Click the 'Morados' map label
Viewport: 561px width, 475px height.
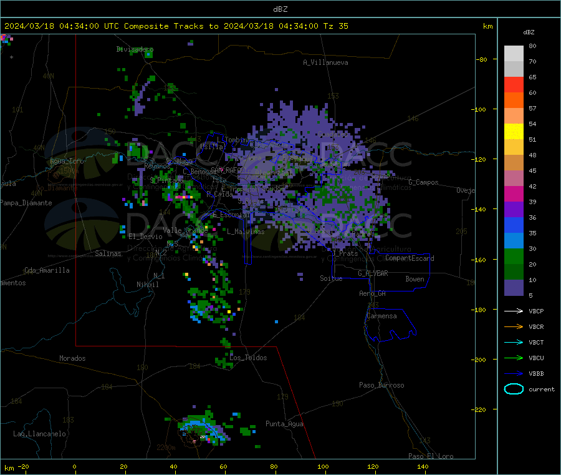[72, 358]
